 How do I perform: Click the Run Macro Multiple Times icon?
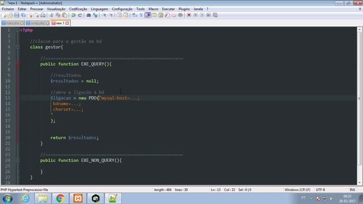click(x=208, y=15)
